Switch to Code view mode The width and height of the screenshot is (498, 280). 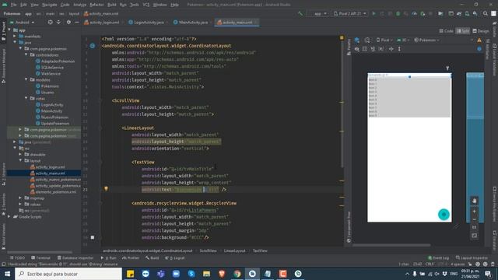point(446,31)
